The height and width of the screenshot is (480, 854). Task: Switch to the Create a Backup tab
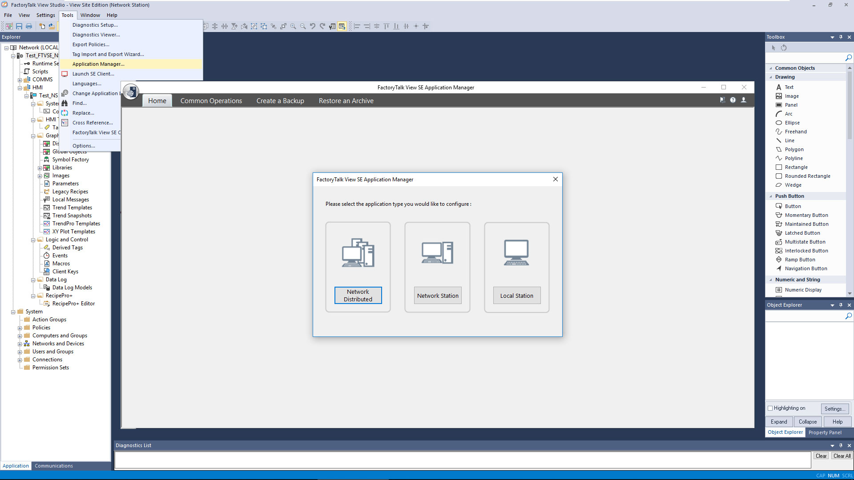pos(280,100)
